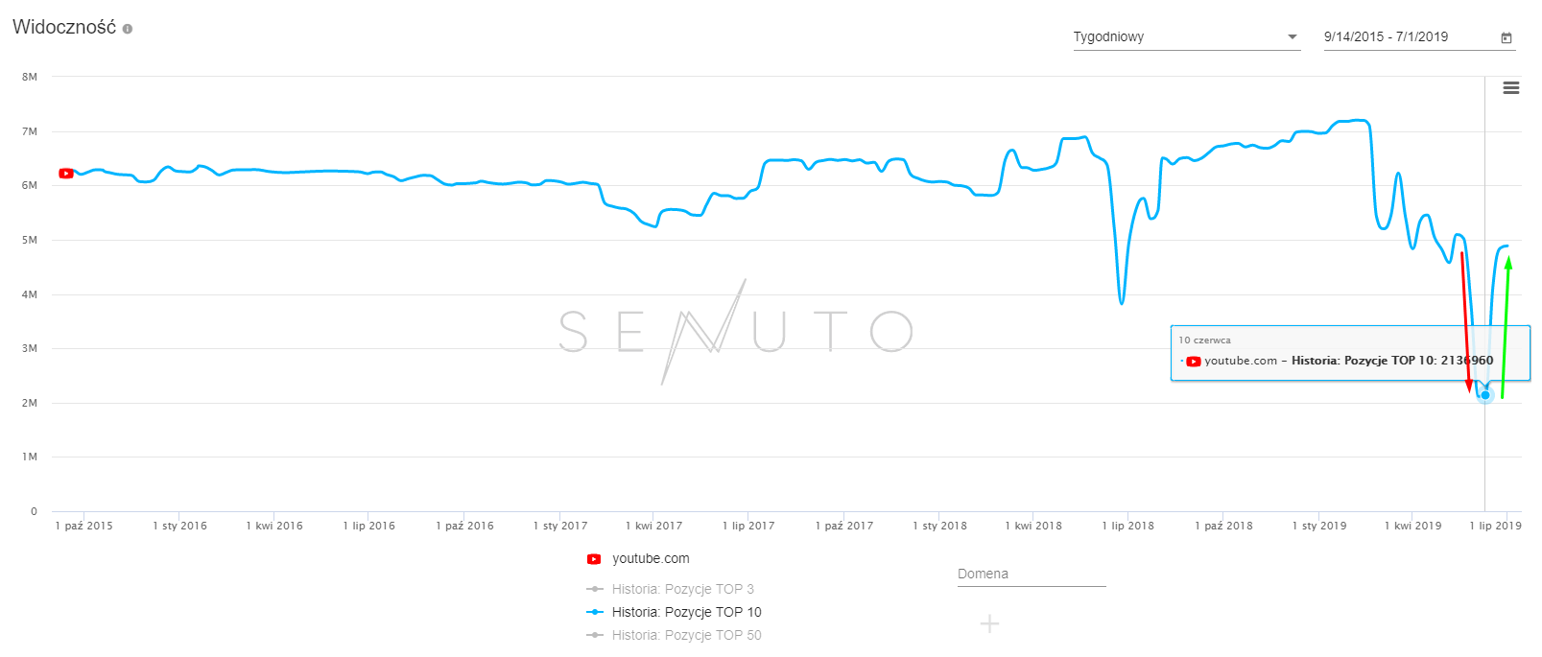Screen dimensions: 1542x657
Task: Click the Tygodniowy dropdown arrow
Action: 1293,37
